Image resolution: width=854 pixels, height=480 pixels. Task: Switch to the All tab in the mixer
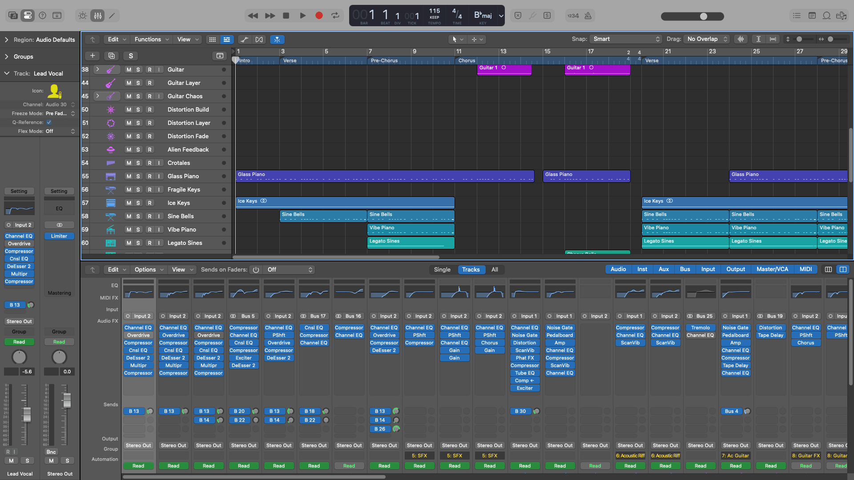click(495, 269)
